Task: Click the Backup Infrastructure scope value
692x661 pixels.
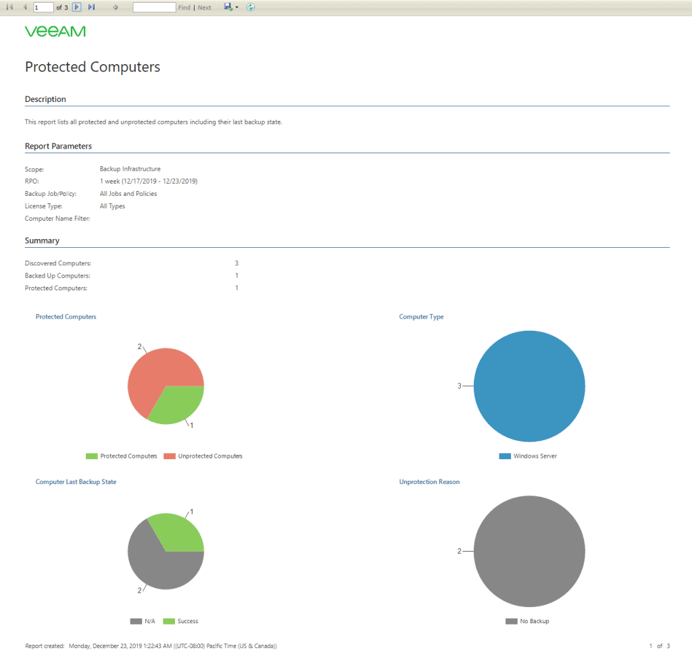Action: [x=130, y=169]
